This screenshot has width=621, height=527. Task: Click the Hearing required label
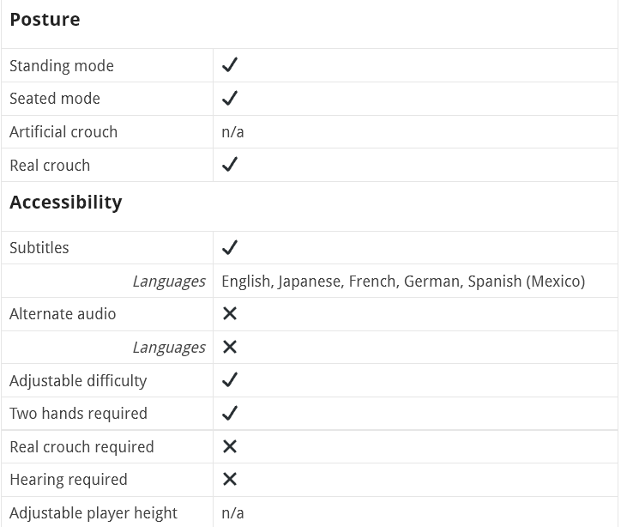pyautogui.click(x=69, y=480)
